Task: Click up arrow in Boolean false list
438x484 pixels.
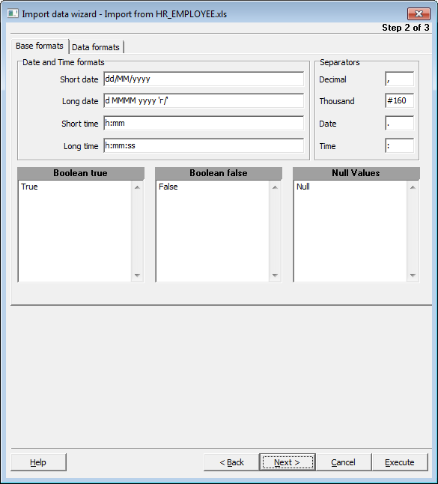Action: pyautogui.click(x=275, y=187)
